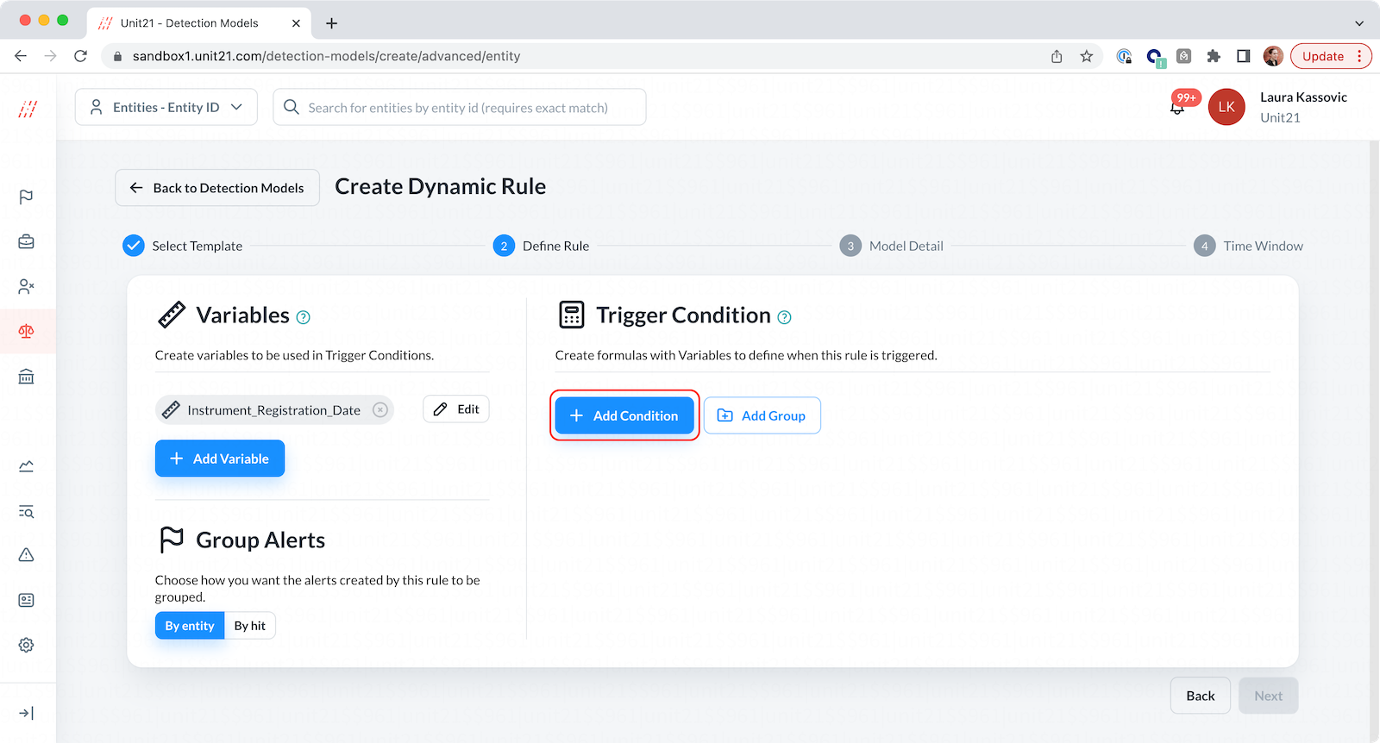Go back in browser history

(21, 56)
